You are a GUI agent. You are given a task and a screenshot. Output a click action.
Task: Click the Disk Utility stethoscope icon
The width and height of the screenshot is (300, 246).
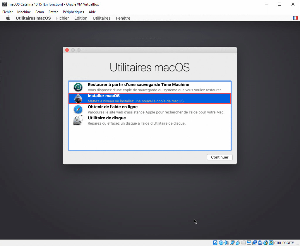coord(78,121)
